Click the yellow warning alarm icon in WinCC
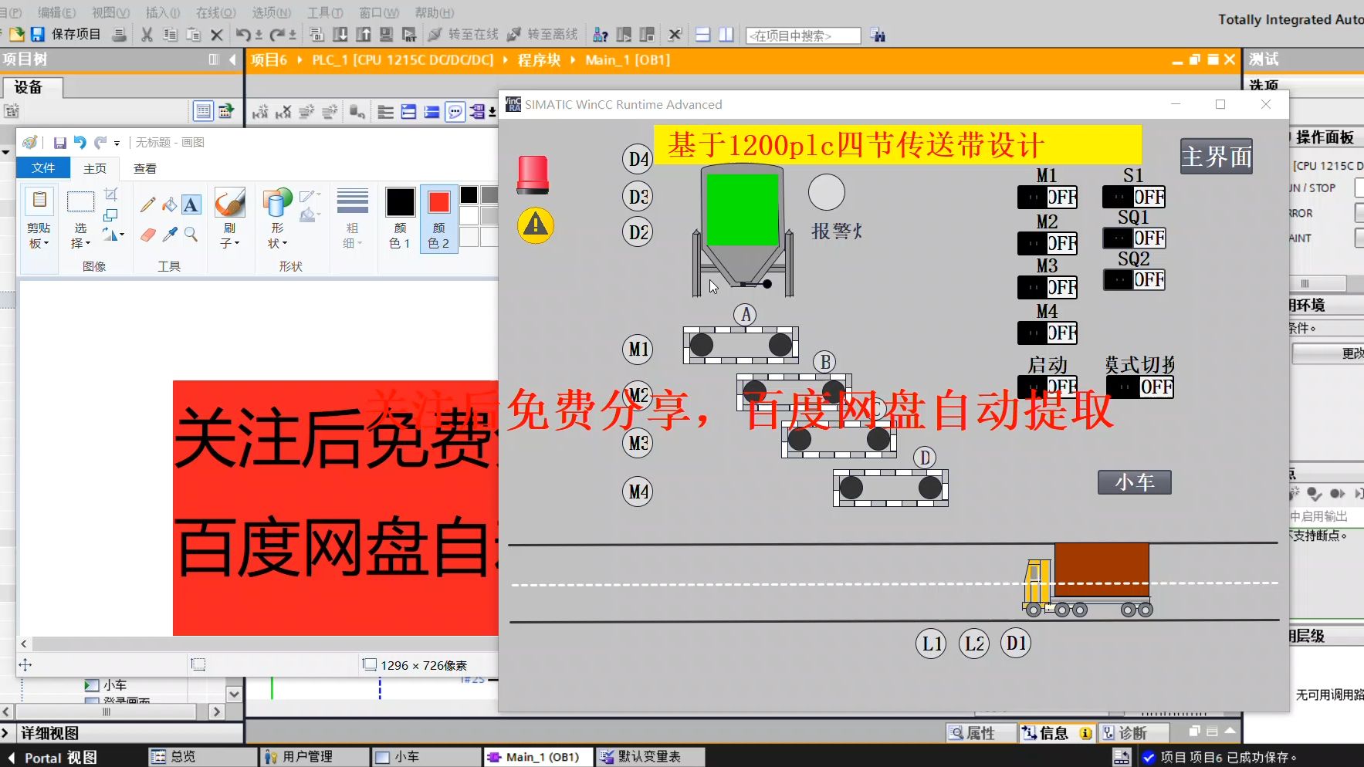 (536, 225)
